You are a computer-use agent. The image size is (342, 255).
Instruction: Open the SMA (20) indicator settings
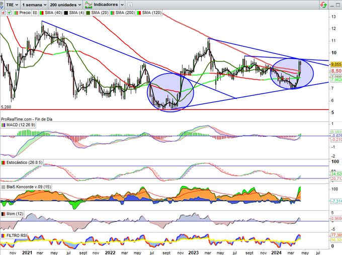point(100,13)
